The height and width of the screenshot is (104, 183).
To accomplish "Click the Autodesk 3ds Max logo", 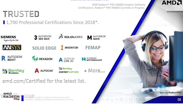I will (43, 38).
